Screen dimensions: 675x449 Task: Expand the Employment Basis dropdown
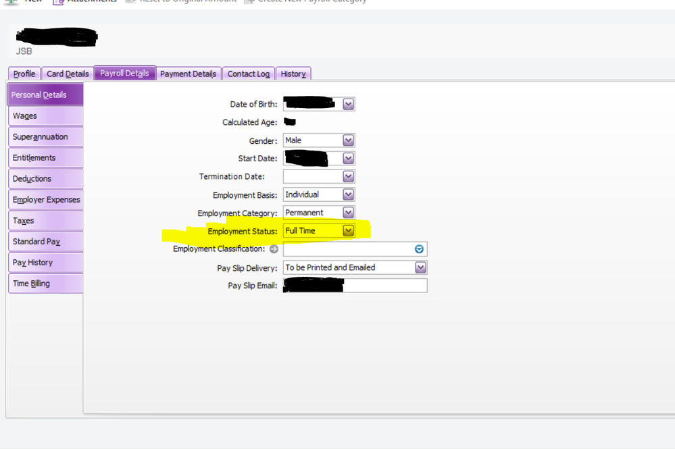(x=348, y=194)
